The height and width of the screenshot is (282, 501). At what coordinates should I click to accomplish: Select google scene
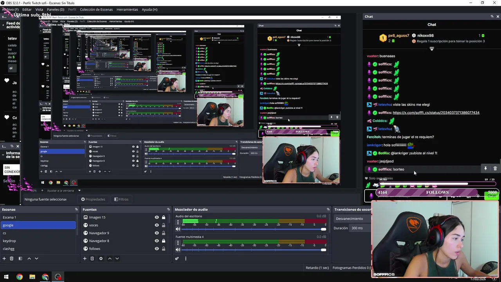pos(38,225)
